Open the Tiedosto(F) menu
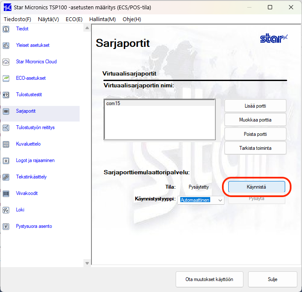 tap(17, 19)
